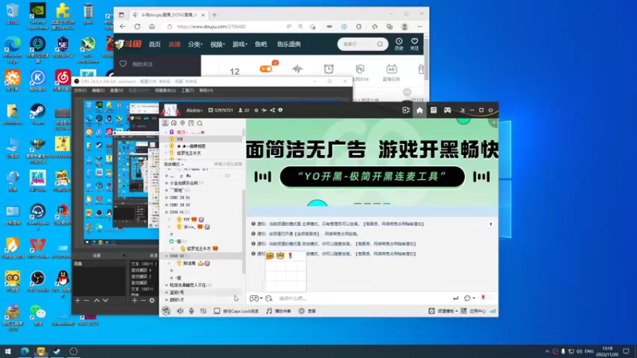Click the Douyu logo
637x358 pixels.
128,44
